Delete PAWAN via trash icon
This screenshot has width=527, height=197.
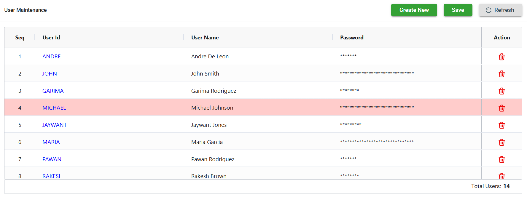pyautogui.click(x=501, y=159)
